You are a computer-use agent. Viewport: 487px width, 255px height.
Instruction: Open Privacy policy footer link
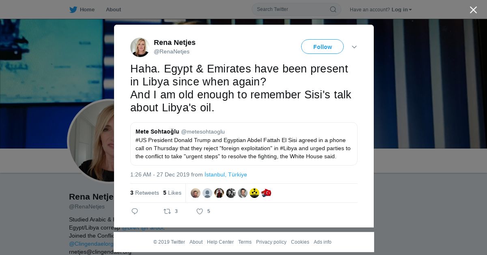coord(271,242)
